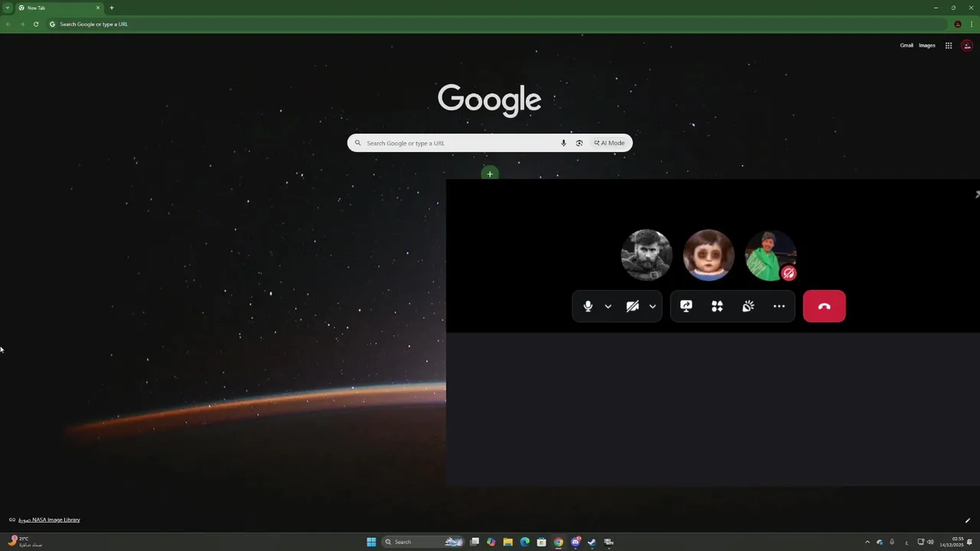
Task: Open the notifications bell
Action: pos(970,542)
